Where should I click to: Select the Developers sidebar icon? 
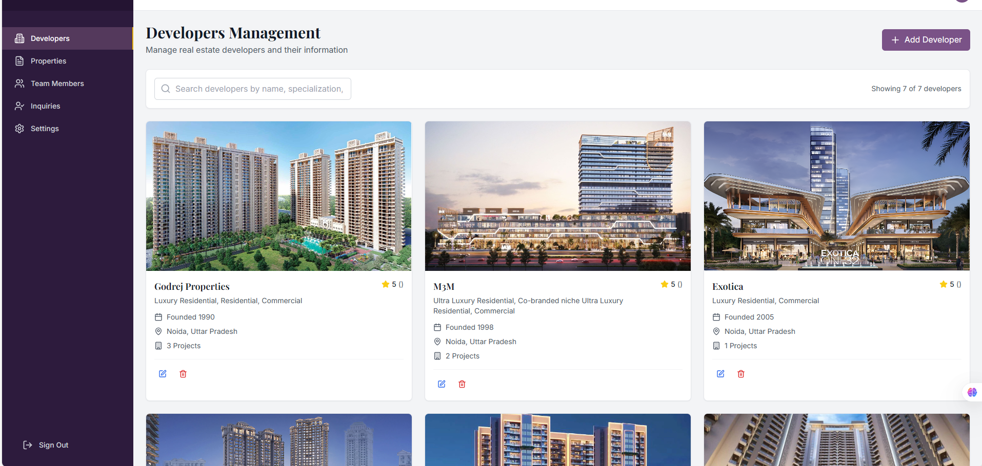coord(19,38)
